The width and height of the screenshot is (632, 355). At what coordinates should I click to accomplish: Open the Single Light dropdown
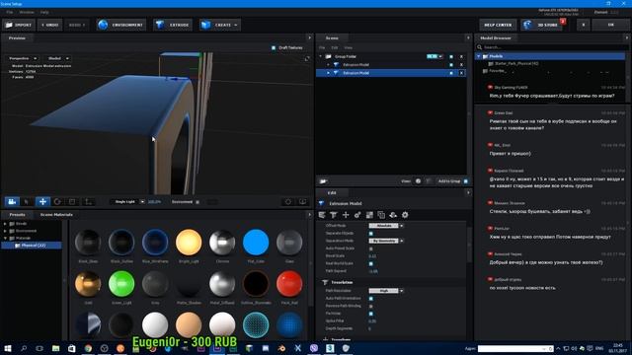pyautogui.click(x=128, y=201)
